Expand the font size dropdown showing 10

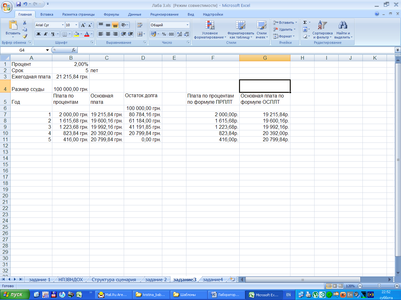click(76, 25)
